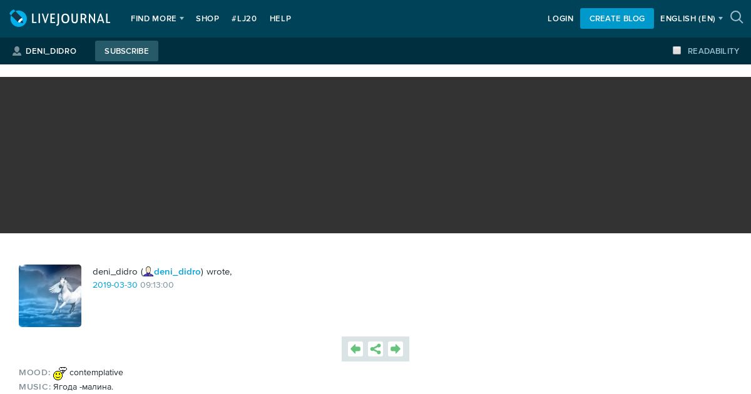This screenshot has height=394, width=751.
Task: Click the timestamp 09:13:00
Action: click(x=157, y=285)
